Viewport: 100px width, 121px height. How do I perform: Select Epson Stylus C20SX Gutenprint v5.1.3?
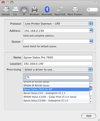tap(56, 101)
